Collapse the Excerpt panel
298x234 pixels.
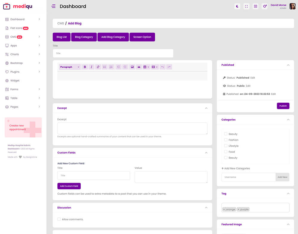tap(206, 108)
